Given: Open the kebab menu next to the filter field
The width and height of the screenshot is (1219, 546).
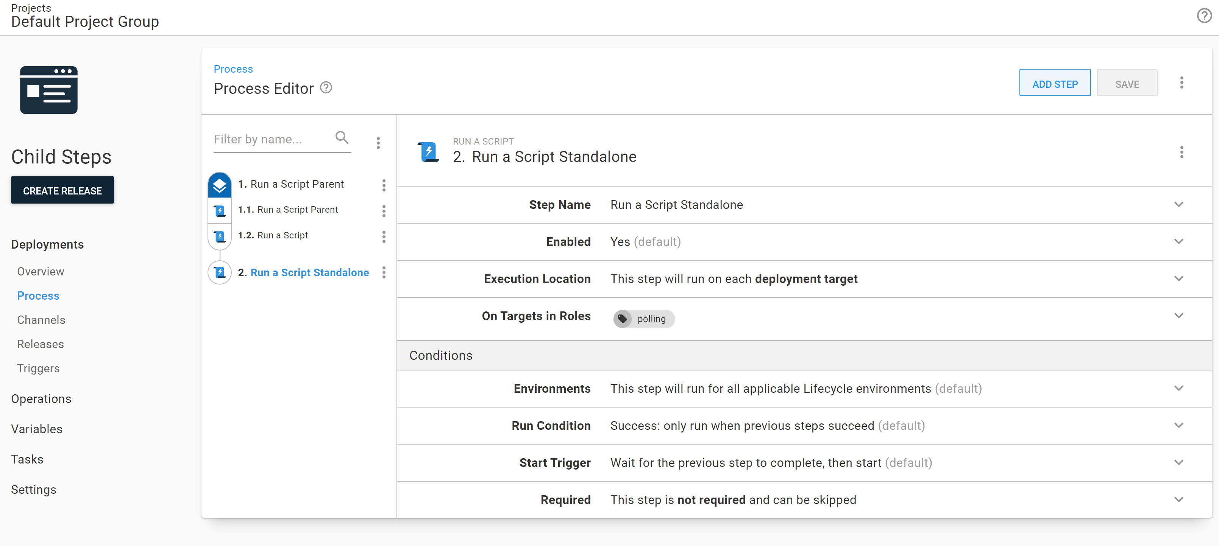Looking at the screenshot, I should [378, 143].
